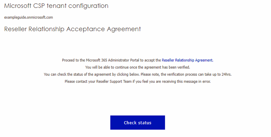Click the Reseller Relationship Acceptance Agreement heading
Image resolution: width=271 pixels, height=137 pixels.
72,29
